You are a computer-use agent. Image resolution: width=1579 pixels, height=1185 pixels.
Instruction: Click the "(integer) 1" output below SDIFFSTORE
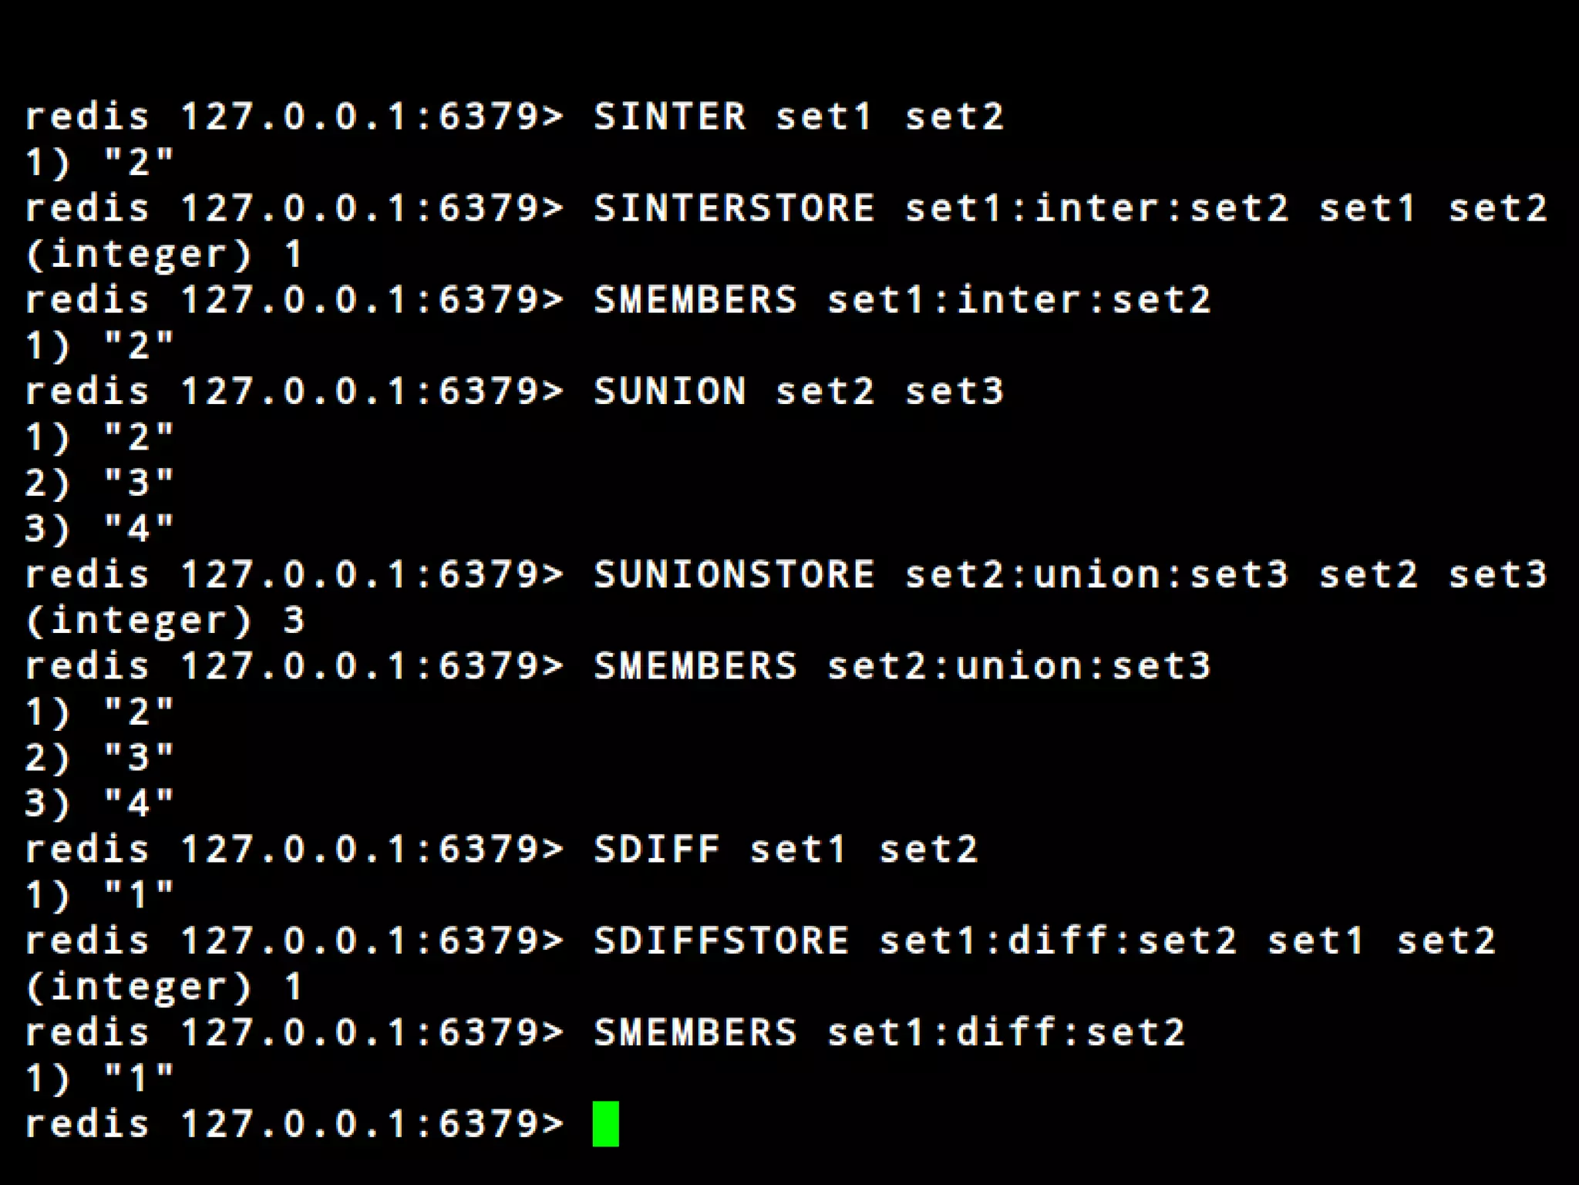tap(164, 986)
